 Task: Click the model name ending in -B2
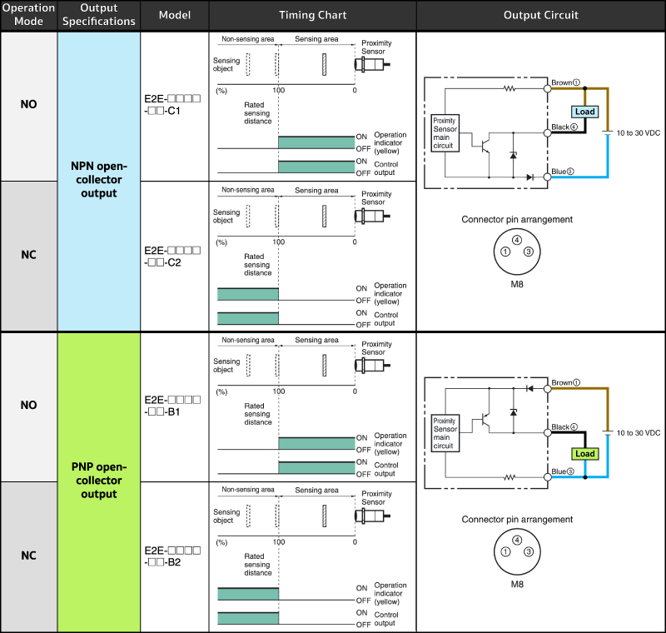click(x=172, y=556)
